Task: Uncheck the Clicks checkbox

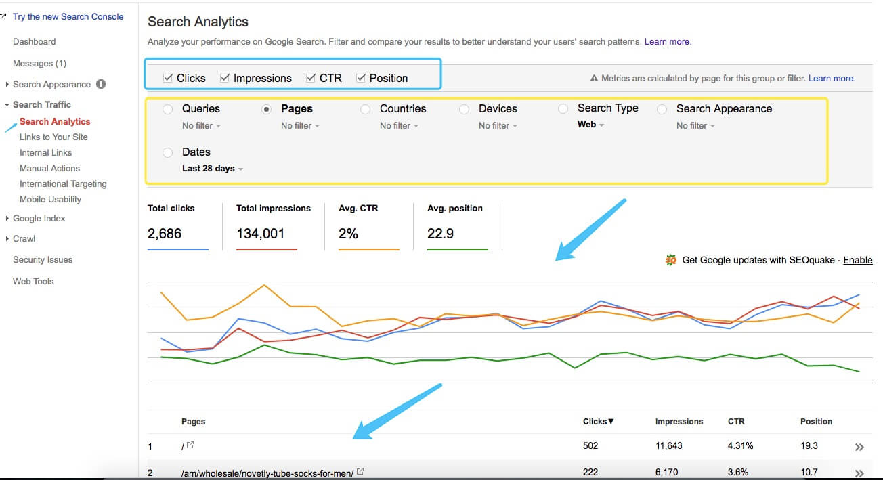Action: click(x=168, y=78)
